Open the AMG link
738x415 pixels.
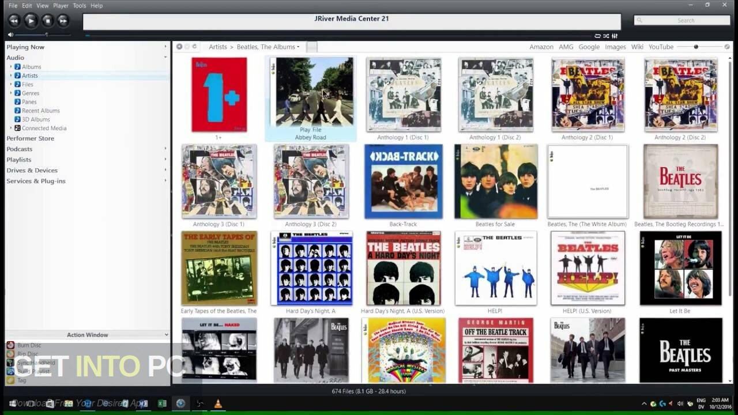click(566, 47)
